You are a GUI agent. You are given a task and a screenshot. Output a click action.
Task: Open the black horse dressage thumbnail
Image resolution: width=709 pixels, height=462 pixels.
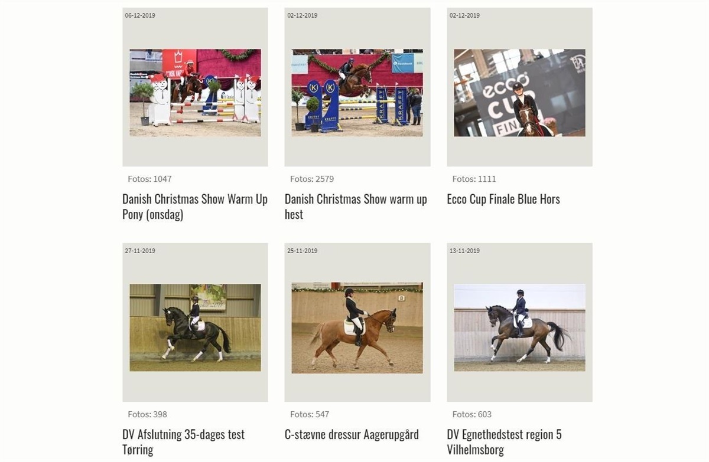click(x=195, y=327)
